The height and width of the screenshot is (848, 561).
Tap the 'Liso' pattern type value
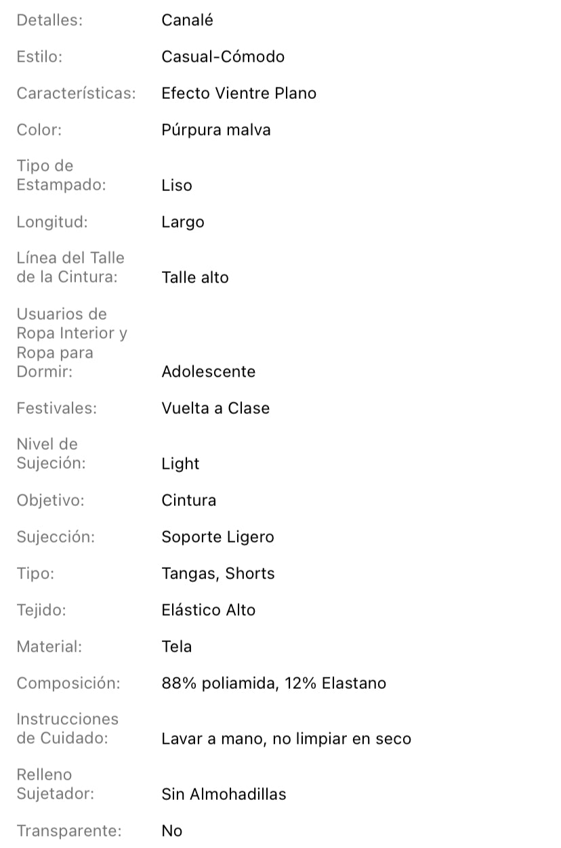(x=176, y=186)
